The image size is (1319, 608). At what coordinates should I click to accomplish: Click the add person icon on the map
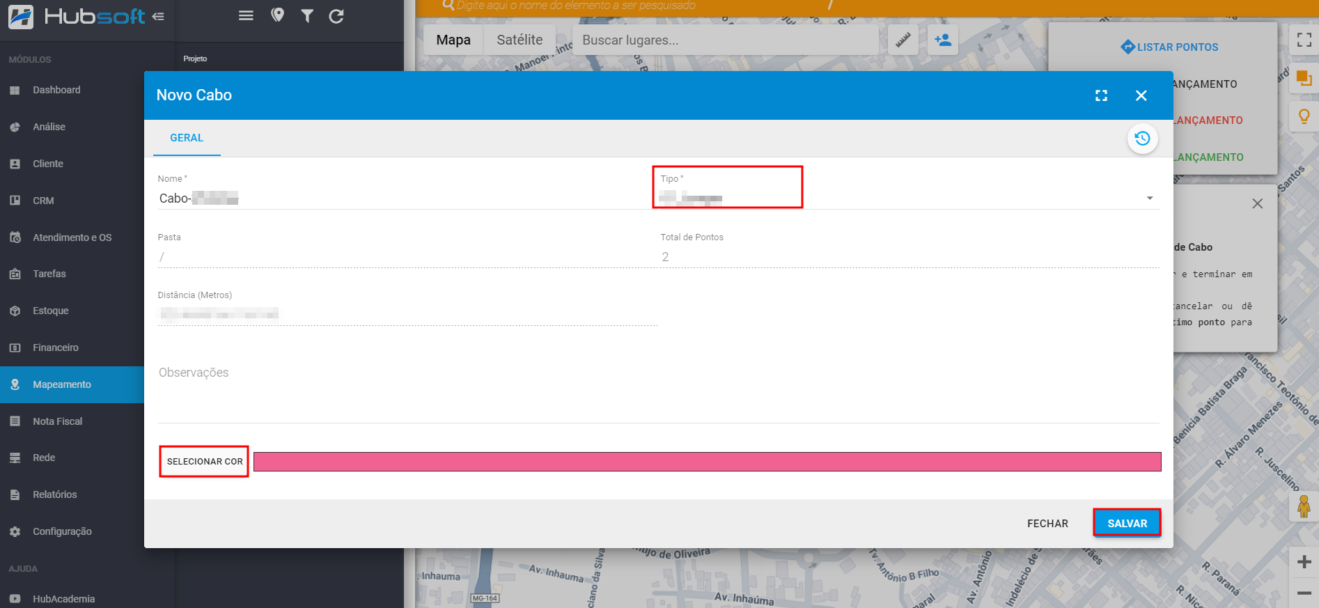944,40
